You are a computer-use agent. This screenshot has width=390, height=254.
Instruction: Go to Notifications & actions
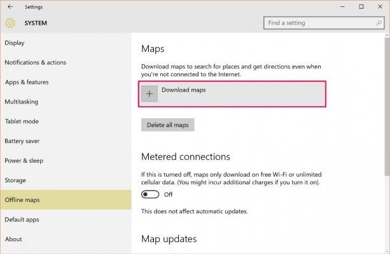click(35, 63)
